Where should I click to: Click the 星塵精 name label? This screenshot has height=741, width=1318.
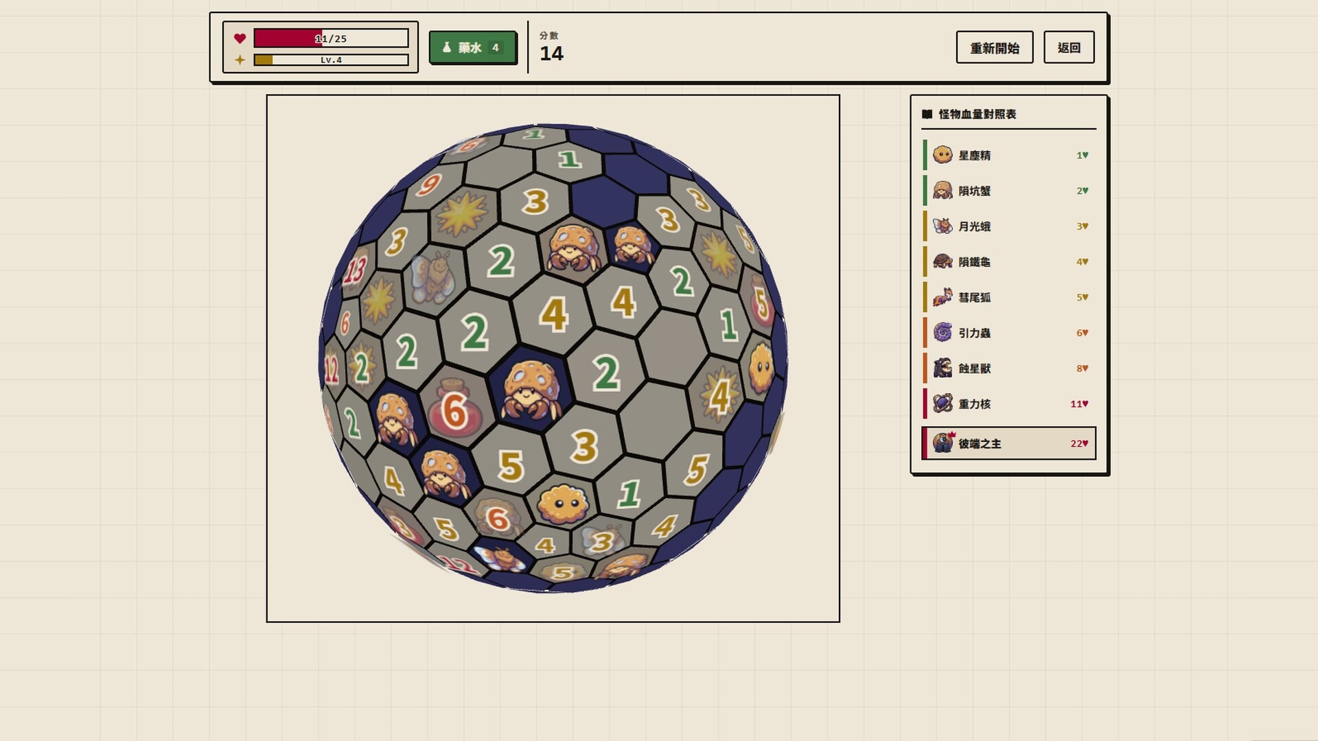(974, 155)
